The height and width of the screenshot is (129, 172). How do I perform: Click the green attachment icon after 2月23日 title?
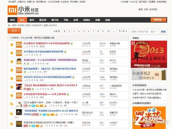(73, 77)
